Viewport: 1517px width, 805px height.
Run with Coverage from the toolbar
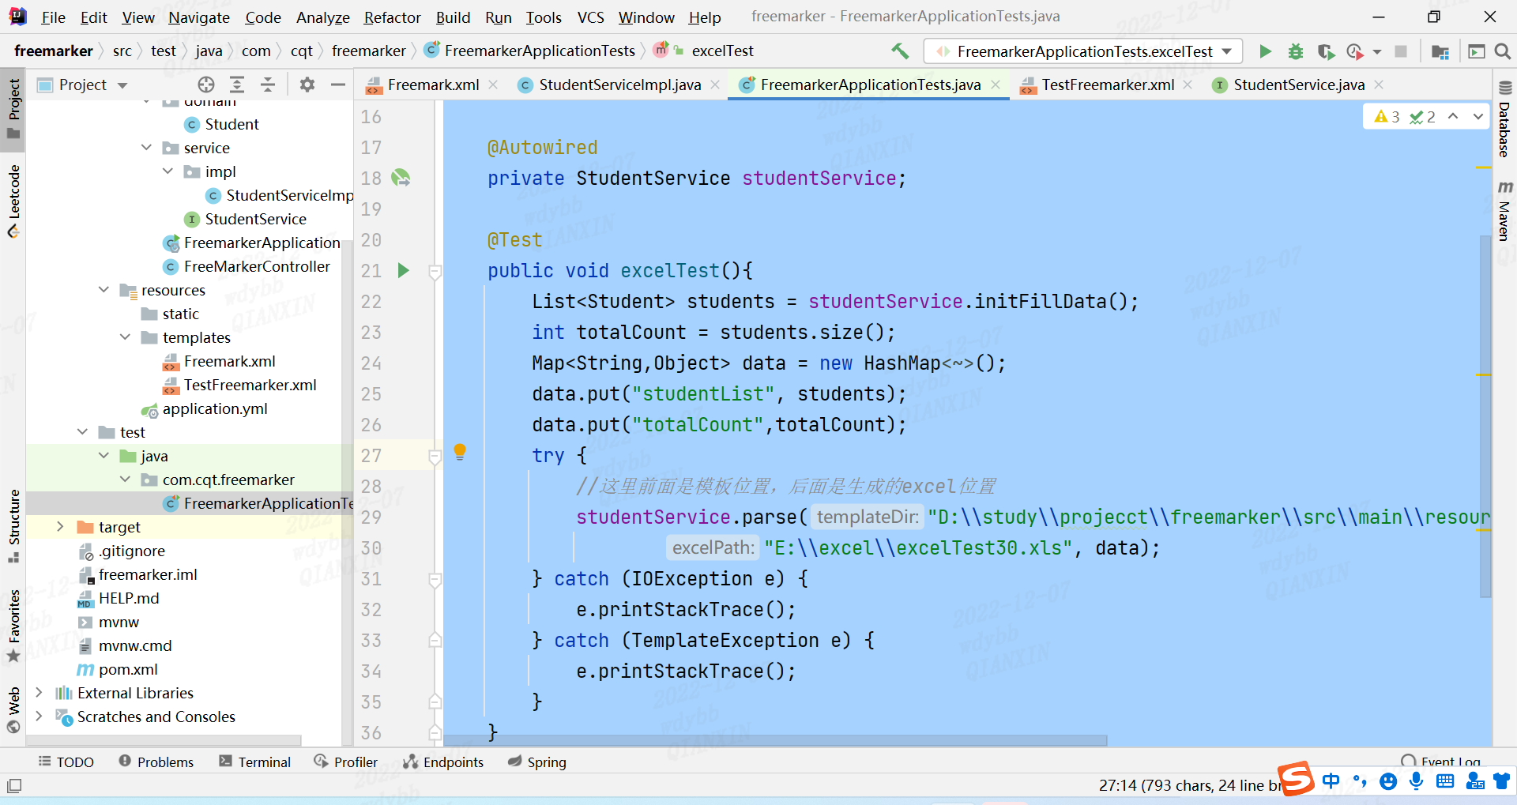(x=1326, y=51)
